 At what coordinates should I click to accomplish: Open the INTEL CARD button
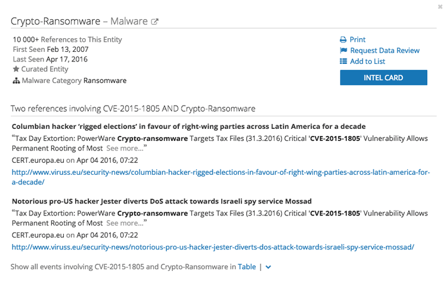(x=383, y=78)
